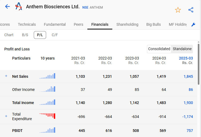Open the Scores tab
The width and height of the screenshot is (201, 137).
point(5,24)
